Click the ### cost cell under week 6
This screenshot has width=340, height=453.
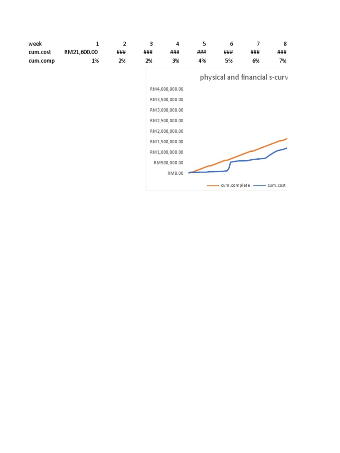228,52
